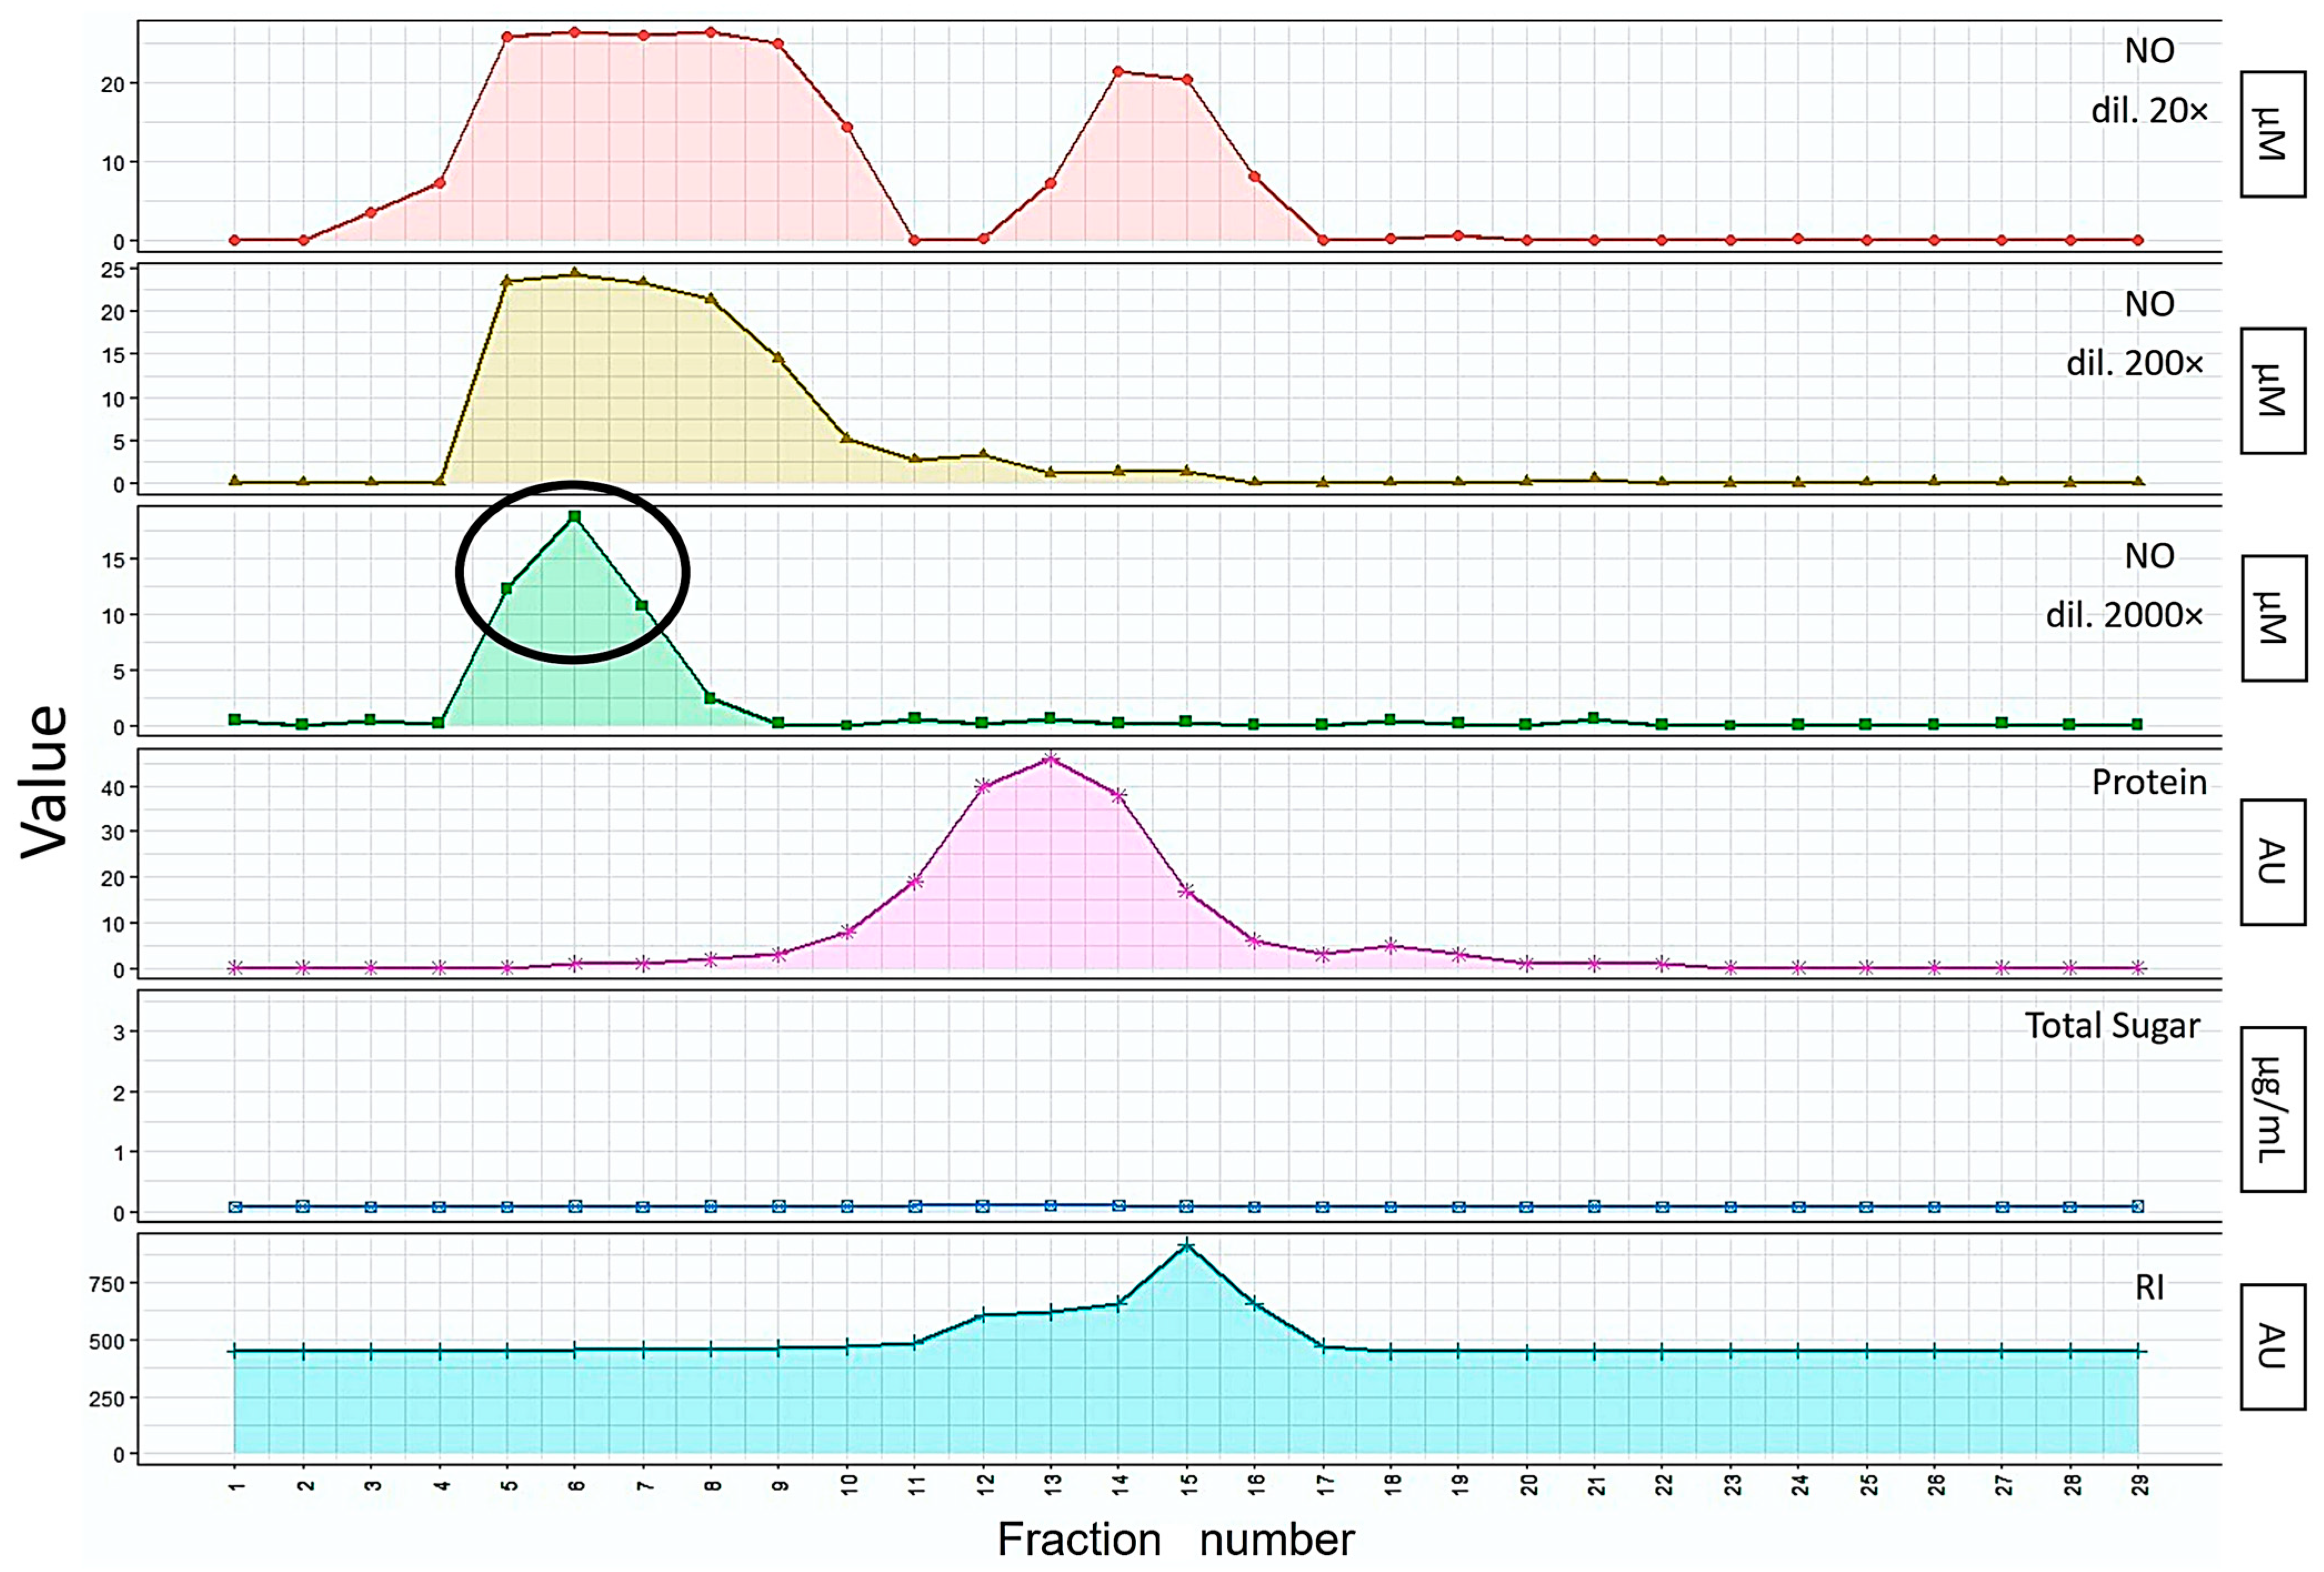The height and width of the screenshot is (1572, 2324).
Task: Click Total Sugar data point at fraction 1
Action: point(235,1207)
